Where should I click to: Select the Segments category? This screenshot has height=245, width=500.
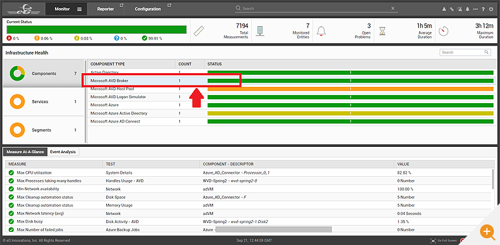[43, 130]
